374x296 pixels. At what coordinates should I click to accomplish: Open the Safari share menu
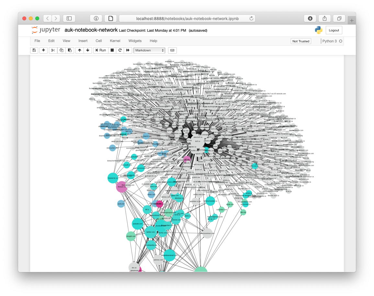pos(325,18)
